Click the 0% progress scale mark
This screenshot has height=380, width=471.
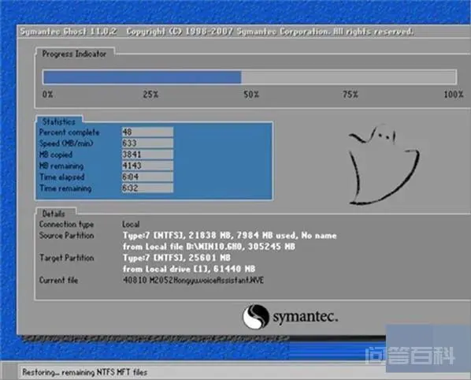48,95
